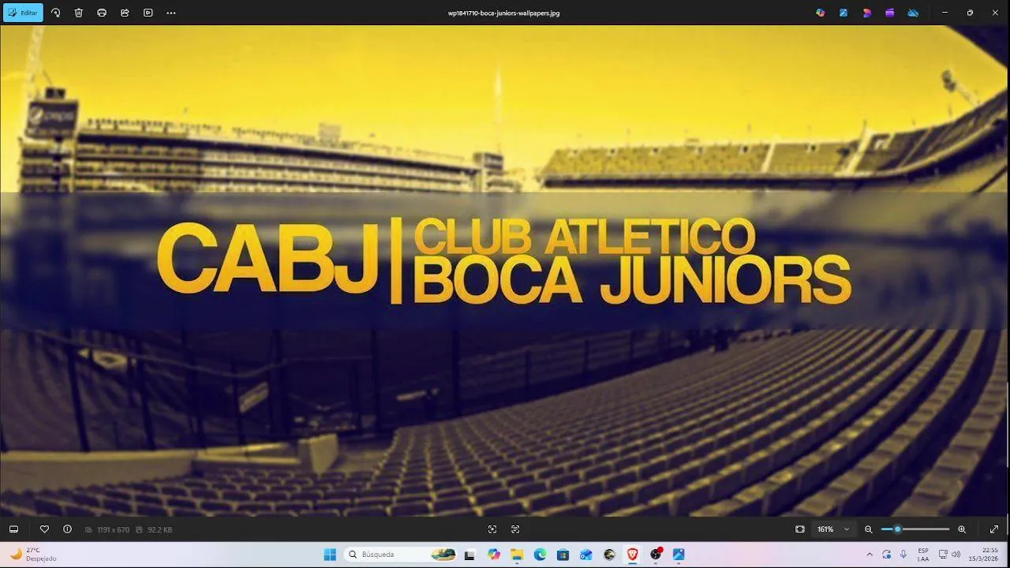
Task: Open network and volume quick settings
Action: point(949,555)
